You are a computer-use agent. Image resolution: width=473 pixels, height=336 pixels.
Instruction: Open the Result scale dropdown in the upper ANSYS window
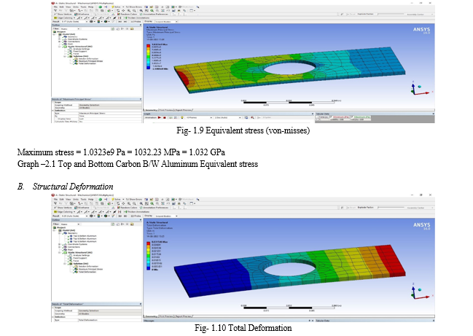pyautogui.click(x=74, y=21)
